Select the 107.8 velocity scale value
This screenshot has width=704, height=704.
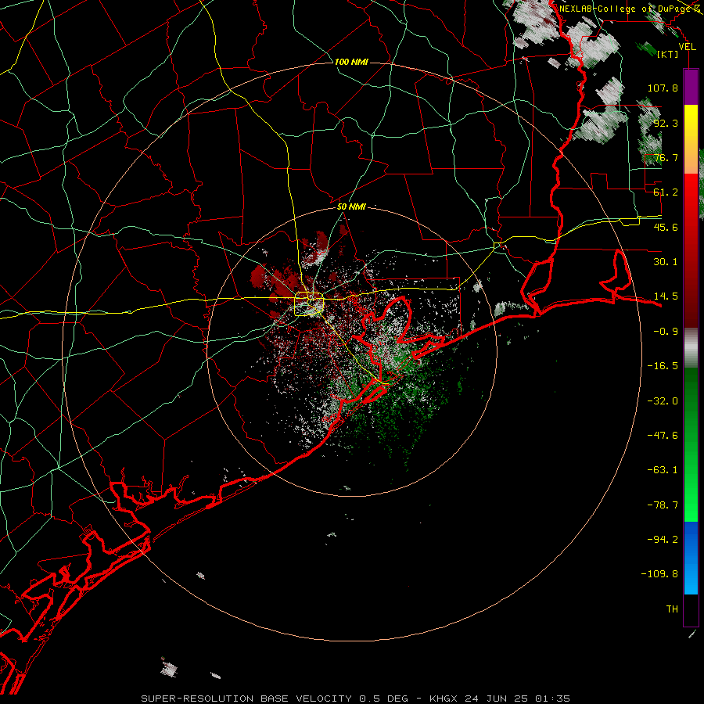(x=663, y=88)
